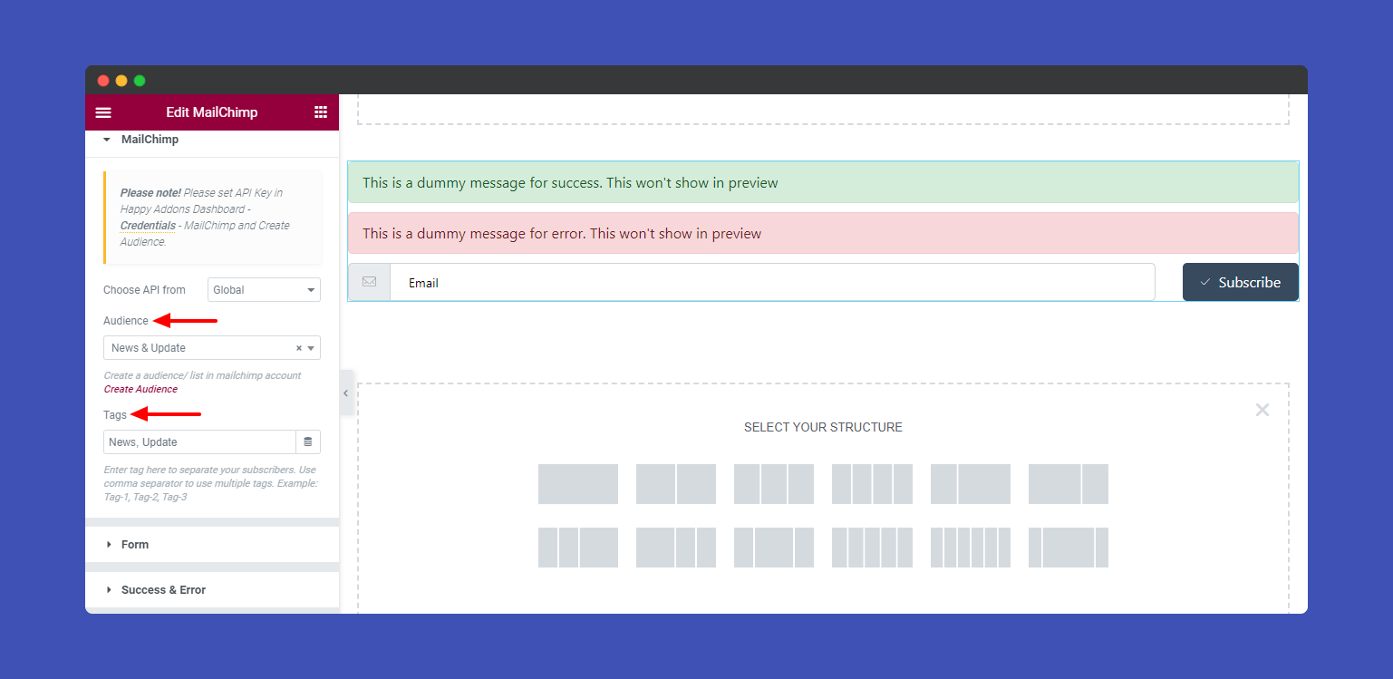Open dynamic tags icon beside Tags field

308,441
